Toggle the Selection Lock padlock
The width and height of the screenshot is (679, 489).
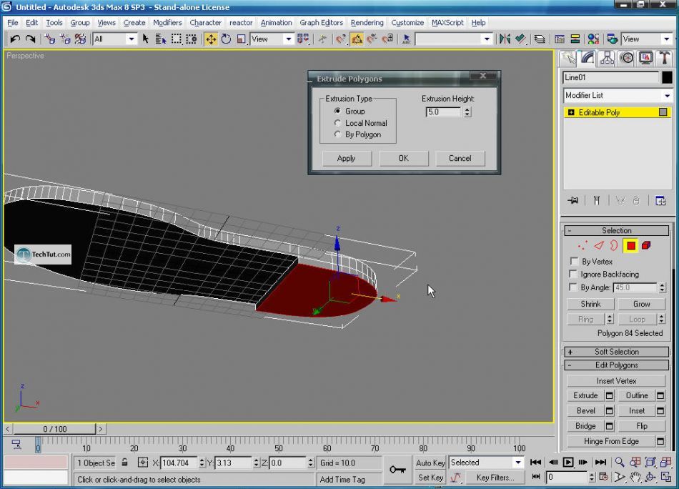124,462
